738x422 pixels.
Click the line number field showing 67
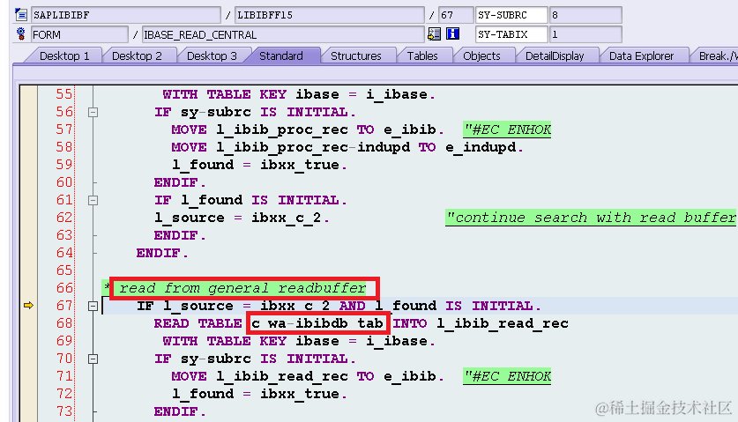(x=456, y=15)
